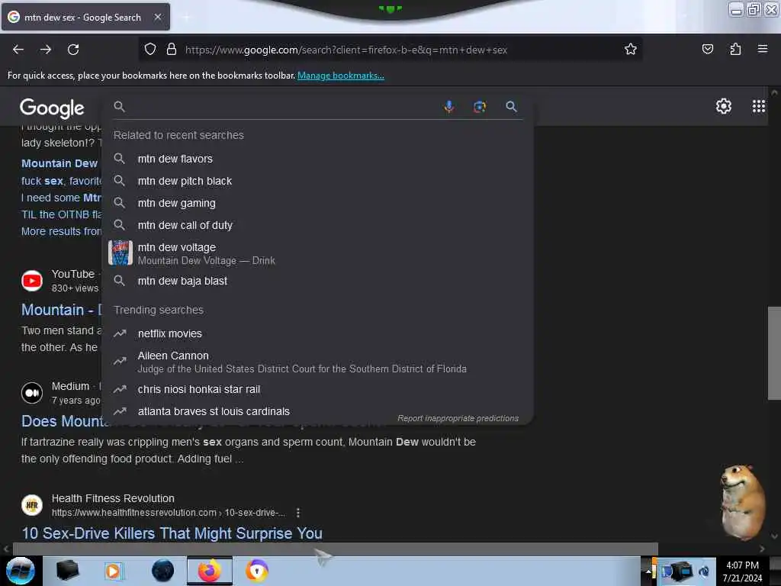Show the clock and date flyout
The height and width of the screenshot is (586, 781).
tap(742, 572)
